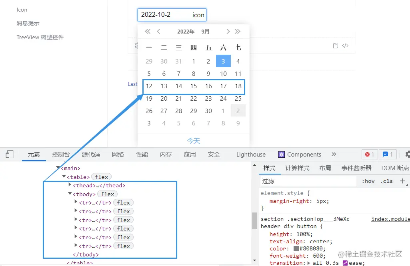Screen dimensions: 410x266
Task: Click 9月 month header label
Action: pyautogui.click(x=206, y=32)
